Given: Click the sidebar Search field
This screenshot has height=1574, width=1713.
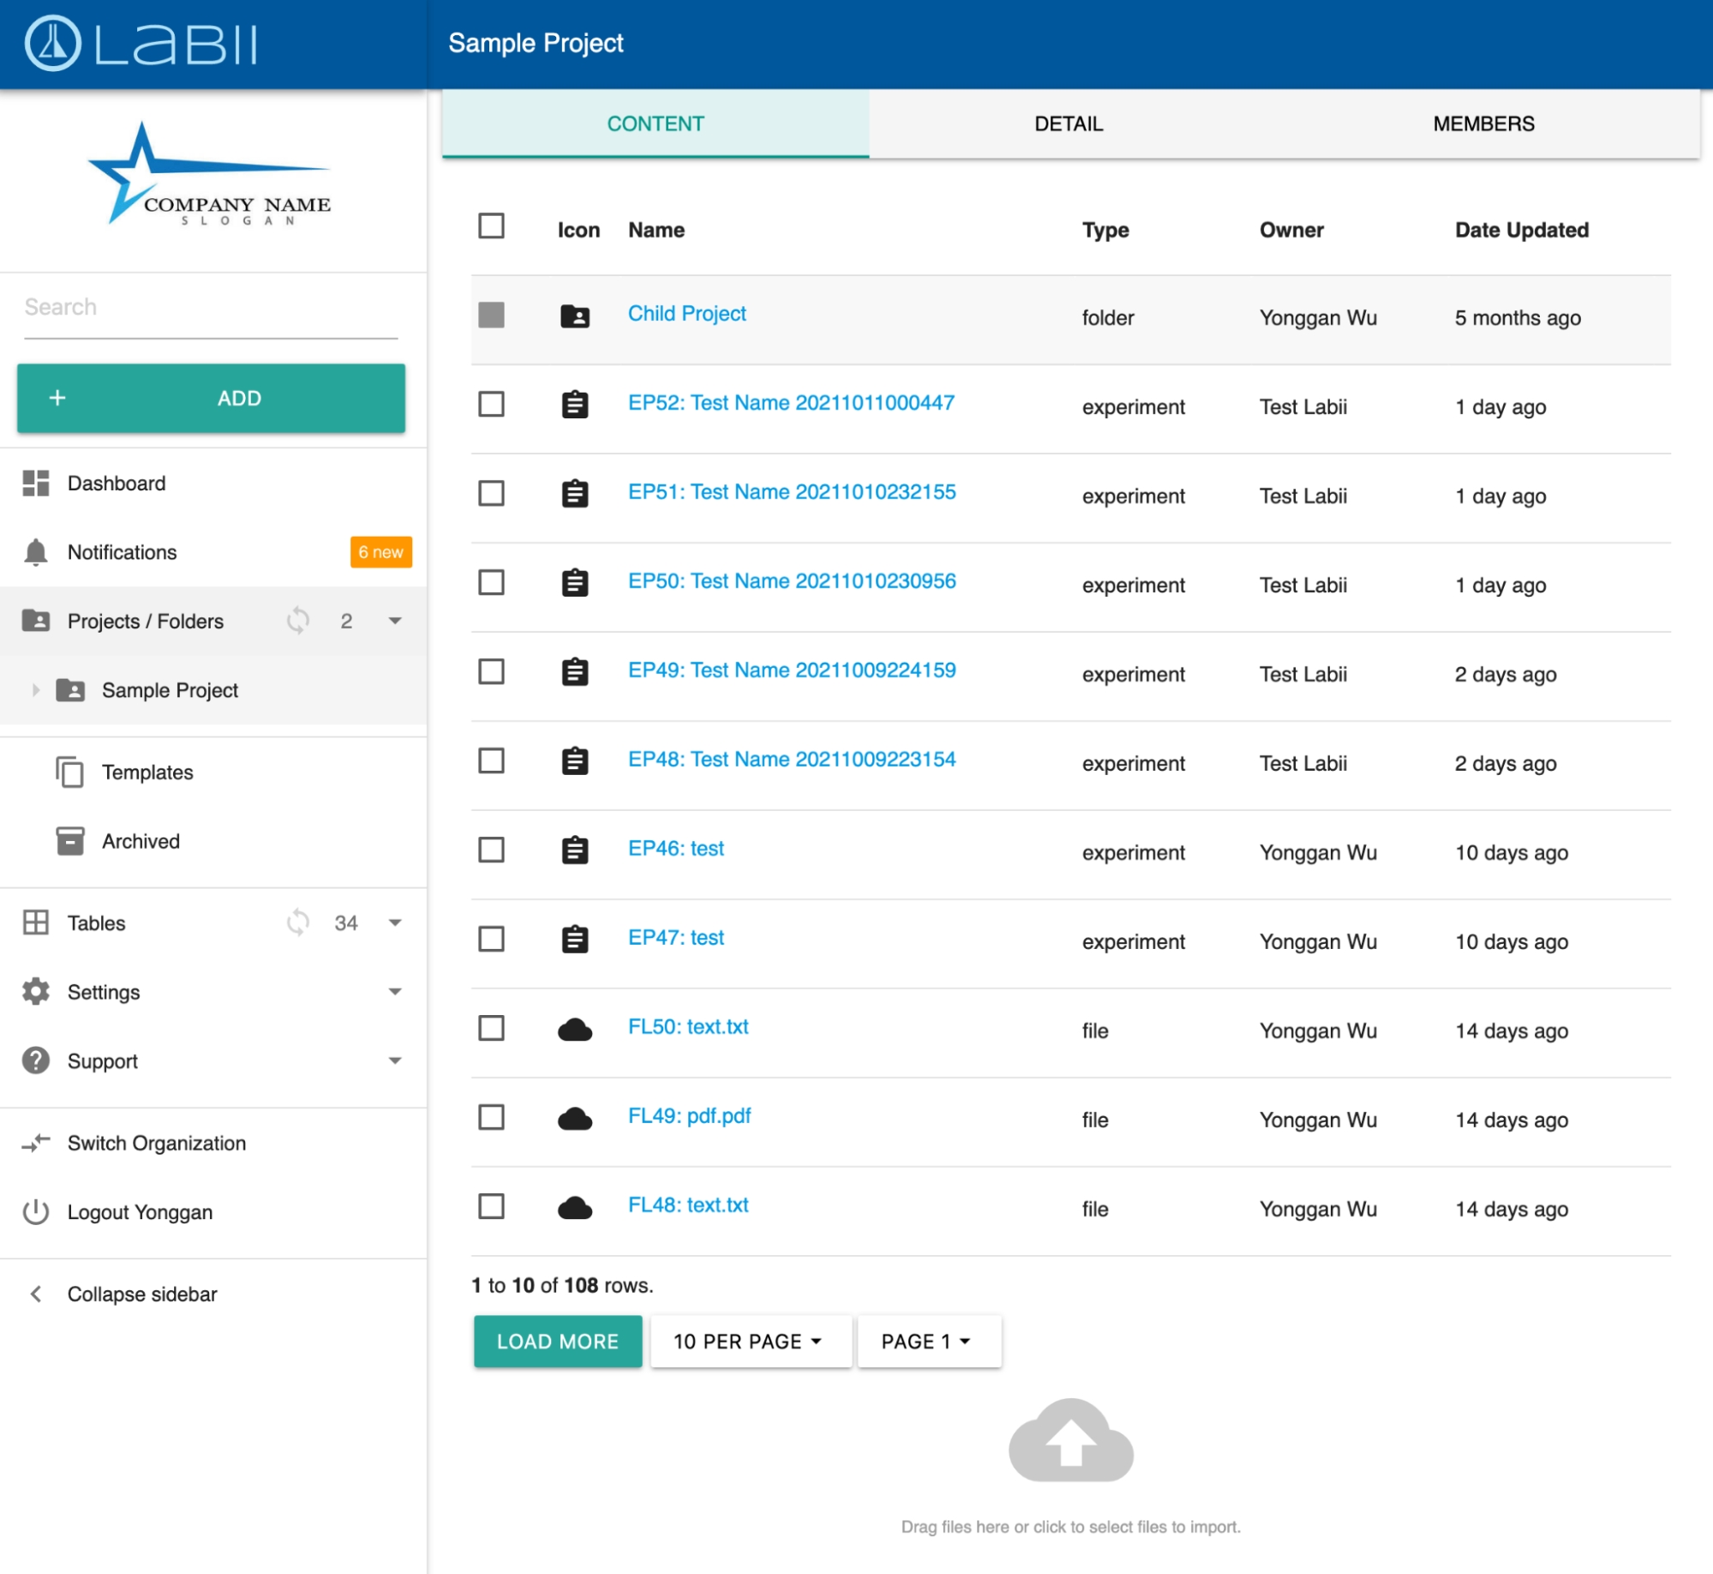Looking at the screenshot, I should [x=210, y=307].
